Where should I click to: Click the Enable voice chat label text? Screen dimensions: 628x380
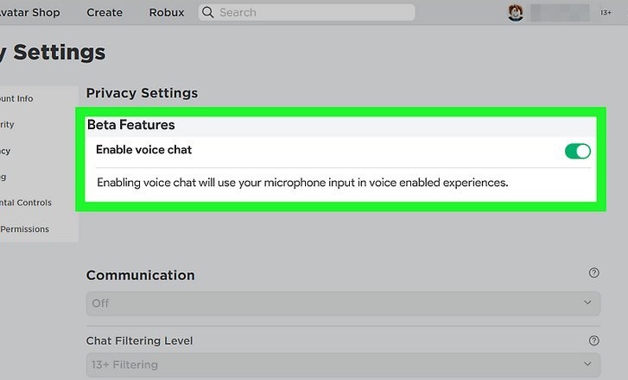coord(143,150)
